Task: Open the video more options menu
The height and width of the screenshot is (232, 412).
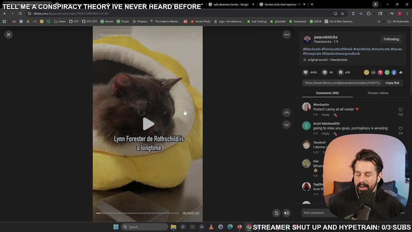Action: tap(286, 34)
